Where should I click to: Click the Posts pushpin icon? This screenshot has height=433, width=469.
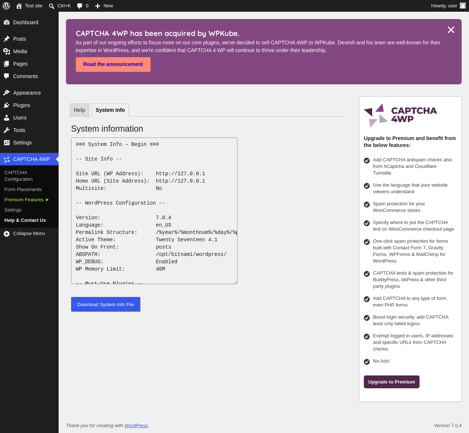(x=7, y=39)
